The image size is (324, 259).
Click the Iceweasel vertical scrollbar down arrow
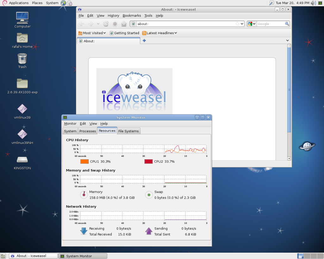(x=289, y=158)
